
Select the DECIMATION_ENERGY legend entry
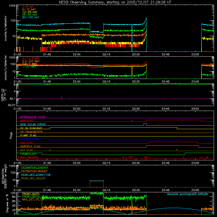pos(35,168)
